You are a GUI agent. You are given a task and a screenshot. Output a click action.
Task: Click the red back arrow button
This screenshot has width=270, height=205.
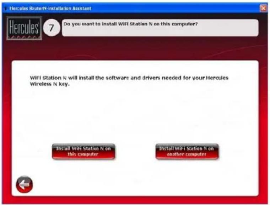coord(24,184)
